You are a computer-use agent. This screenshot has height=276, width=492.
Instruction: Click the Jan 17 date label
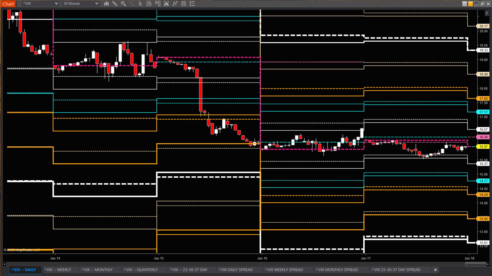366,258
